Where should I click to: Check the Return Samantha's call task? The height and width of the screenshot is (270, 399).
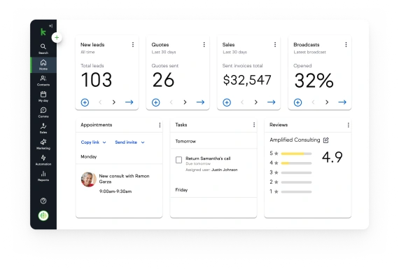(x=179, y=160)
